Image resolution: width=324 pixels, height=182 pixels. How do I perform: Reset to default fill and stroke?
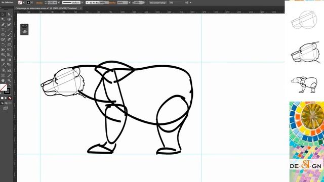[2, 94]
